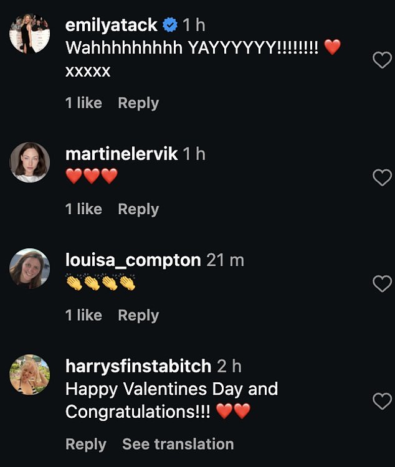This screenshot has height=467, width=395.
Task: Open martinelervik's profile picture
Action: 29,163
